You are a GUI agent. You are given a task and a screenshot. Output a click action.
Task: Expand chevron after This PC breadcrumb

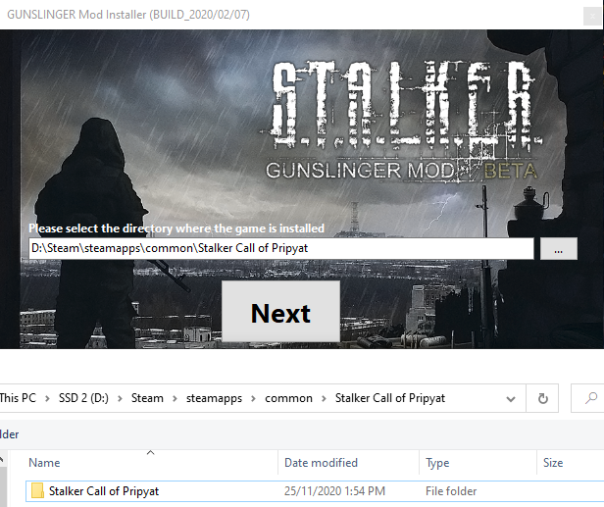point(47,398)
